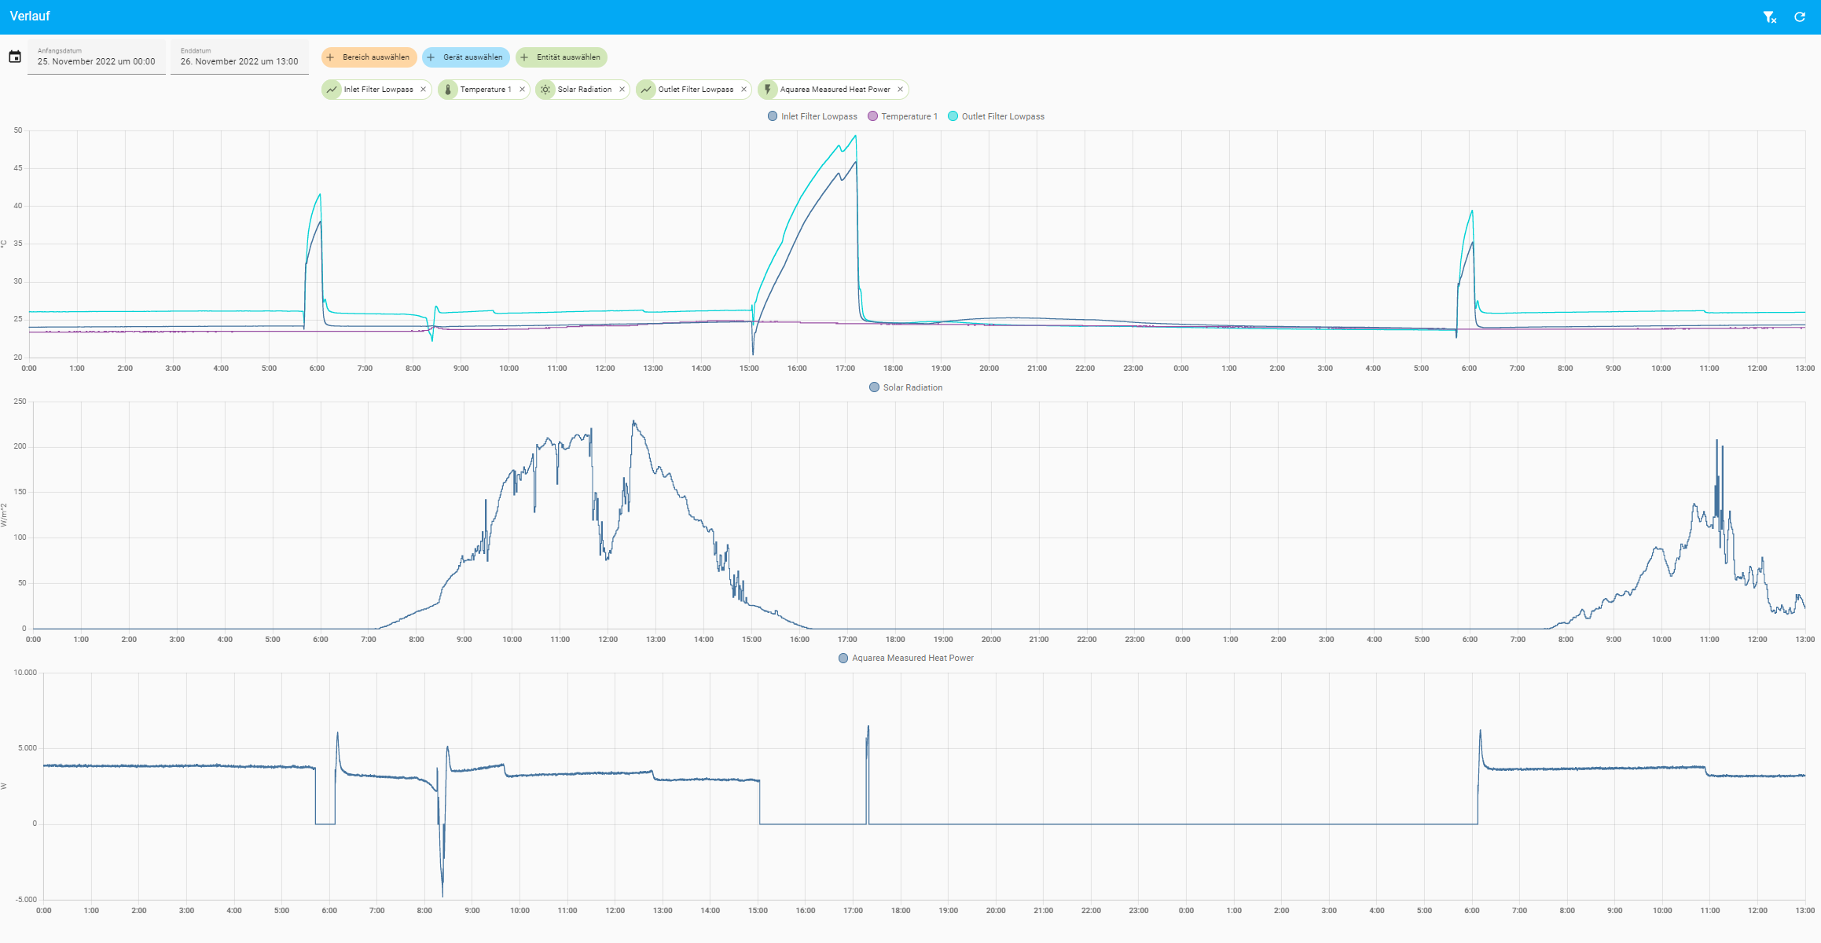Toggle Aquarea Measured Heat Power legend entry
Viewport: 1821px width, 943px height.
tap(905, 659)
